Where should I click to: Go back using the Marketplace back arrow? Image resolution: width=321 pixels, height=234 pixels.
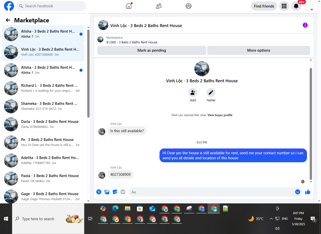coord(8,20)
